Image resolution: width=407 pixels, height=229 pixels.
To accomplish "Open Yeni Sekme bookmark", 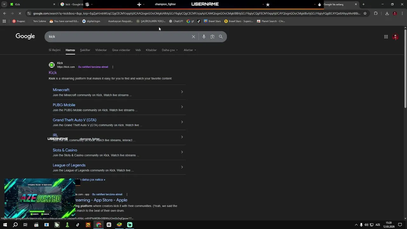I will coord(39,21).
